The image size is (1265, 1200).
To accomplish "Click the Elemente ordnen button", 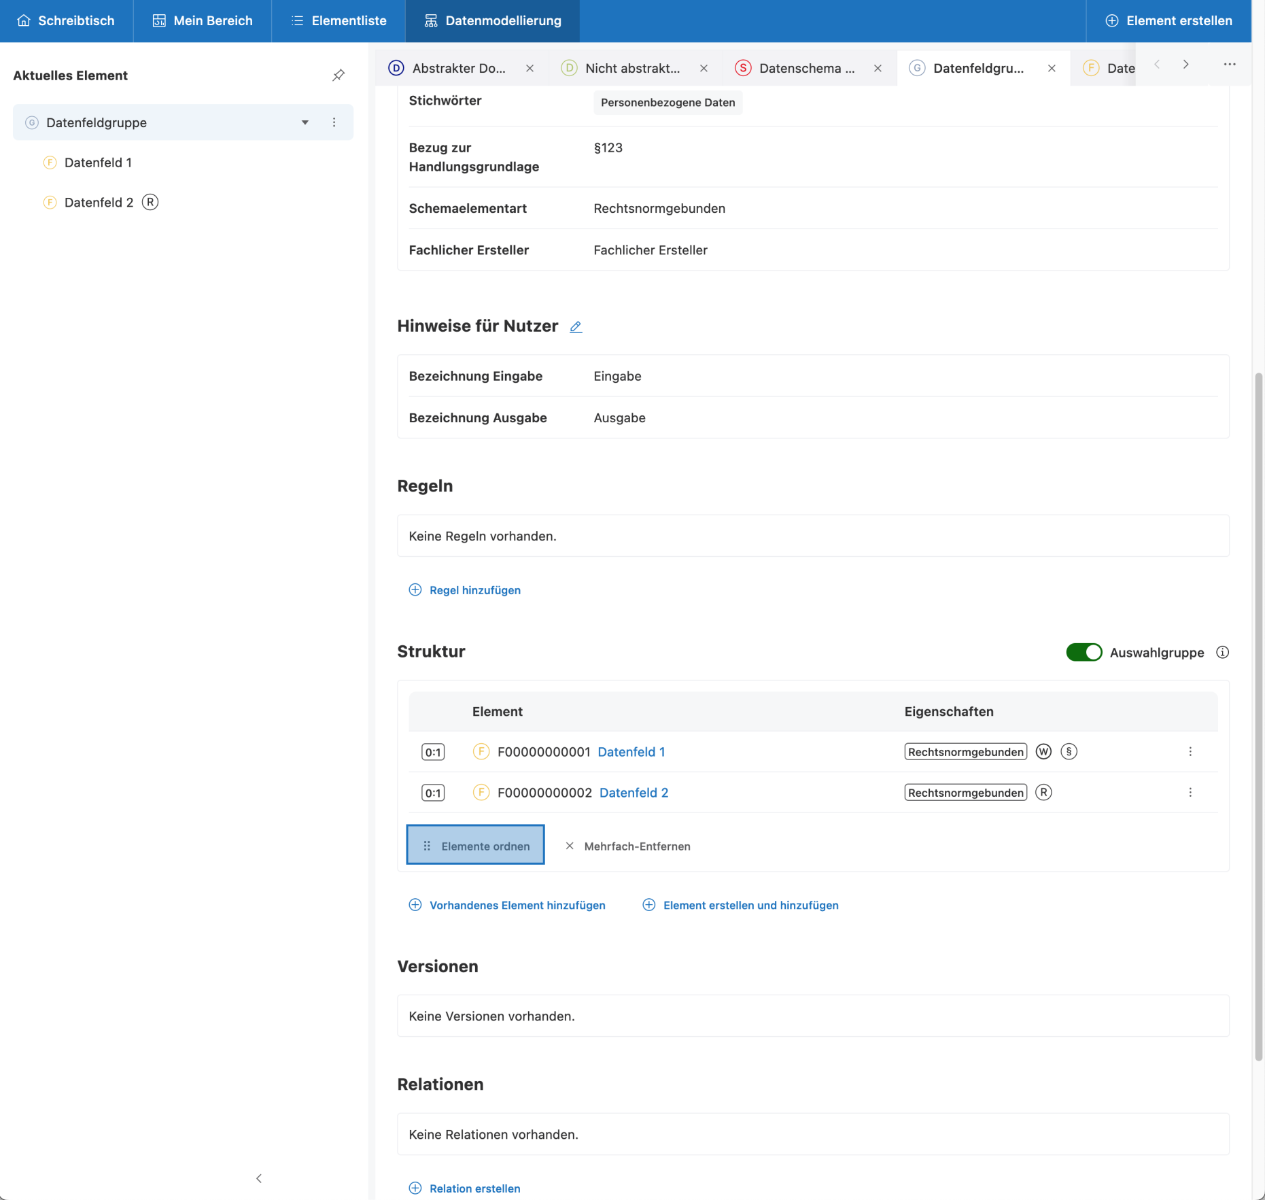I will pos(475,846).
